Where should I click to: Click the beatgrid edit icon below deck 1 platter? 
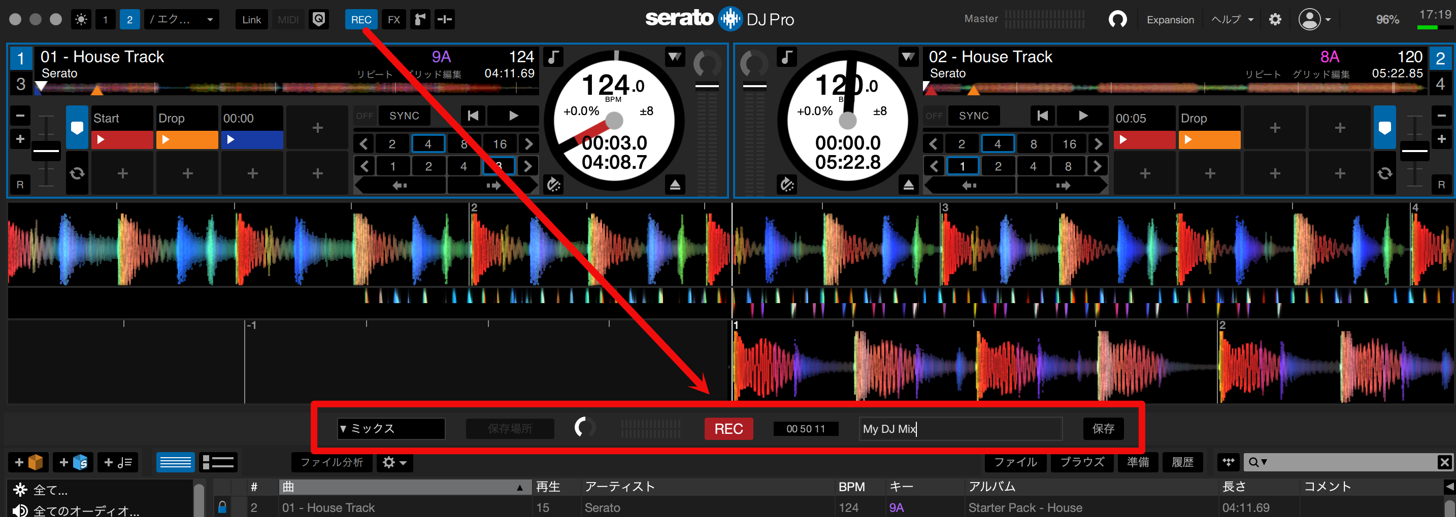point(553,184)
